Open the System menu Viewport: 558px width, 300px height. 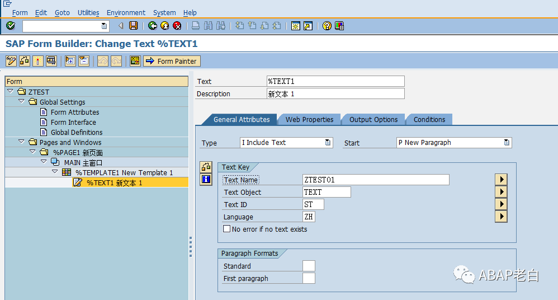point(164,12)
